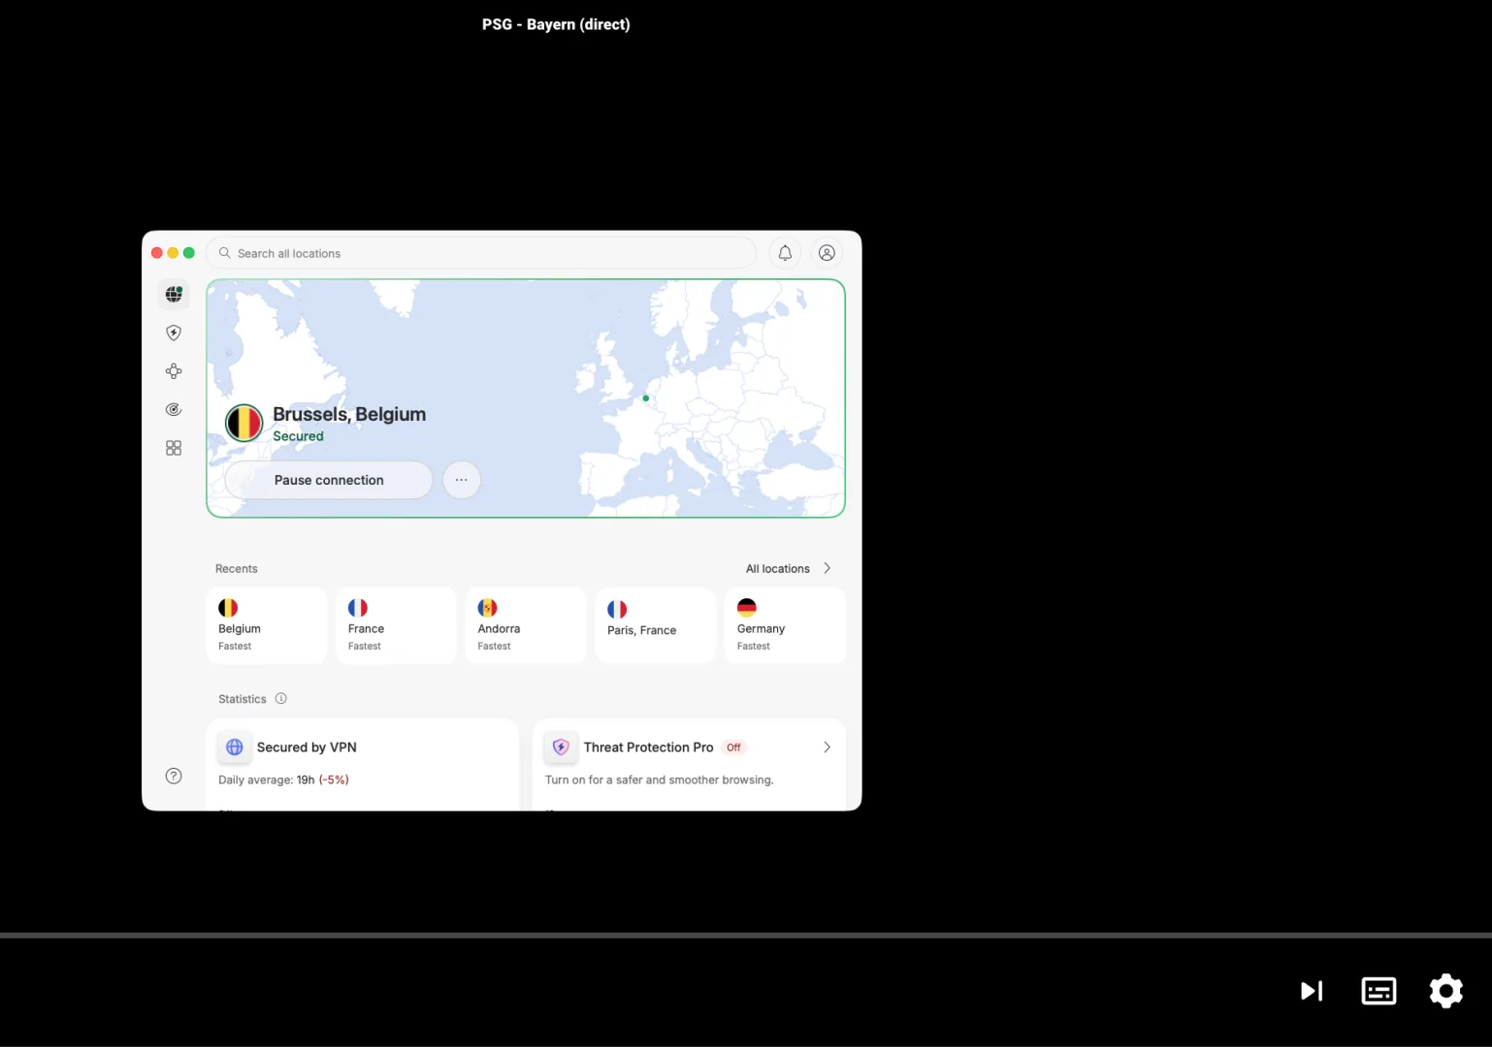Select Belgium from recent locations
The width and height of the screenshot is (1492, 1047).
(x=266, y=626)
